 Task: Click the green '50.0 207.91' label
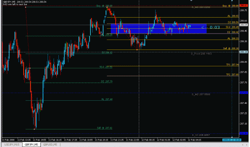[x=106, y=67]
